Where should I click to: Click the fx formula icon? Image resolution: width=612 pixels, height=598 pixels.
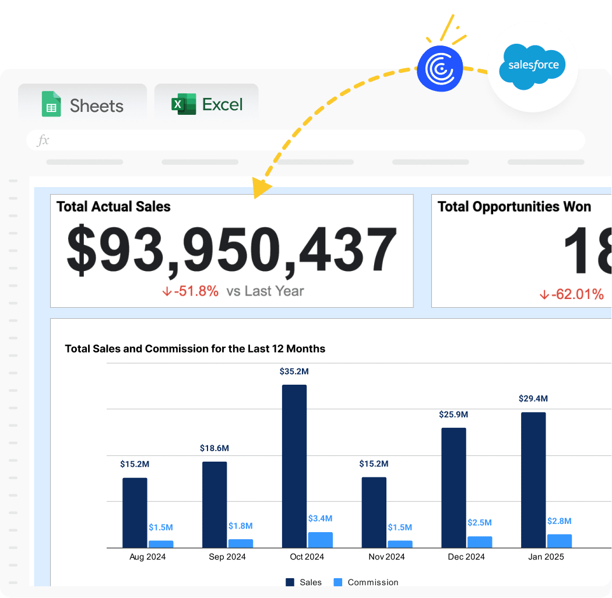(43, 140)
